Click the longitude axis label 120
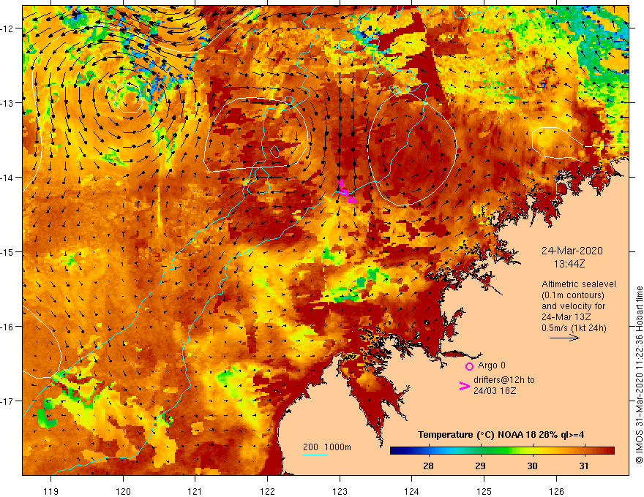Image resolution: width=644 pixels, height=497 pixels. coord(123,491)
